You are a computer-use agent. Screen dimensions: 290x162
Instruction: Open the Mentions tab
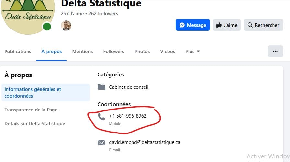click(82, 51)
